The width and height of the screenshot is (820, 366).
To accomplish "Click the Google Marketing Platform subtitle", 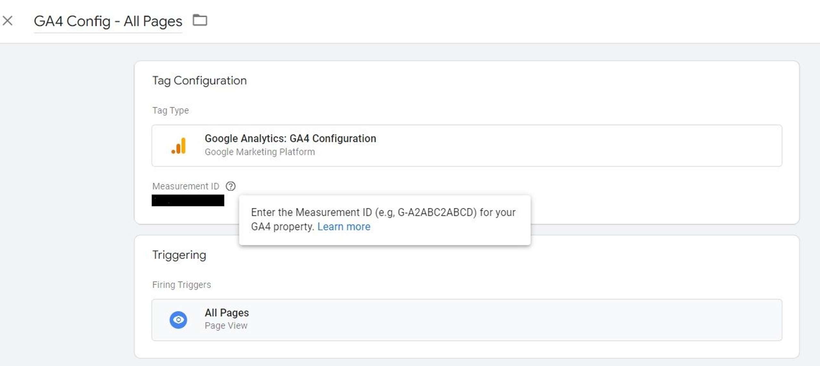I will click(x=259, y=152).
